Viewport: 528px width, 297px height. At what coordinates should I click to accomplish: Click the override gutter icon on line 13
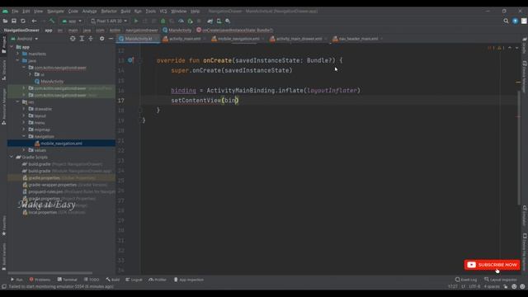pyautogui.click(x=130, y=60)
